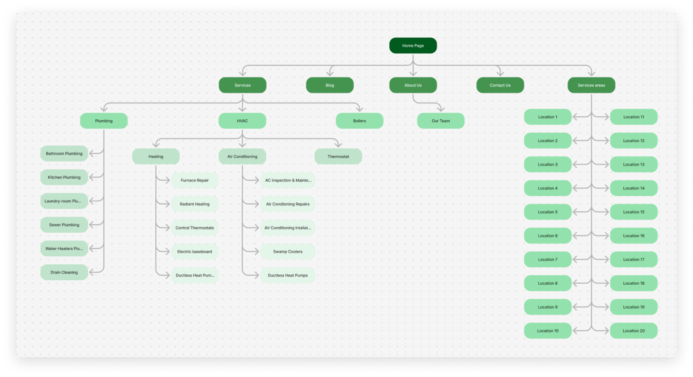Click the Home Page root node
Viewport: 693px width, 377px height.
[413, 46]
